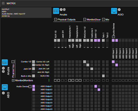Screen dimensions: 138x111
Task: Select the ASIO monitor icon in column header
Action: click(114, 11)
